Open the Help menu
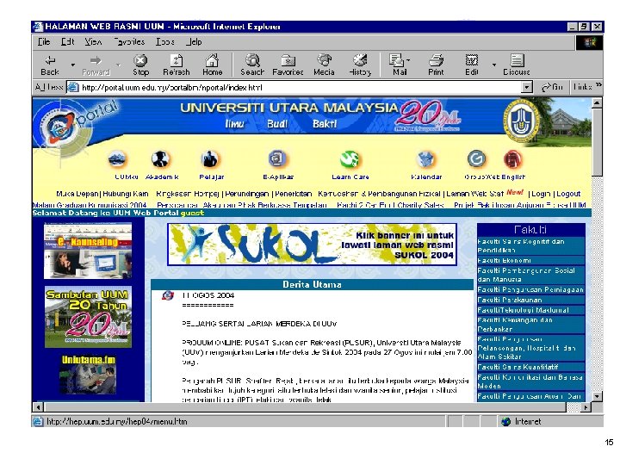The image size is (620, 465). (194, 41)
